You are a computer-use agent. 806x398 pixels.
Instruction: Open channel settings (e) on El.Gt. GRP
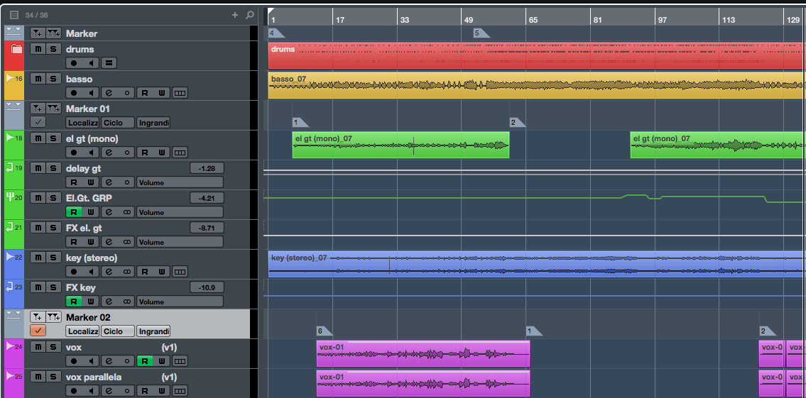(109, 212)
